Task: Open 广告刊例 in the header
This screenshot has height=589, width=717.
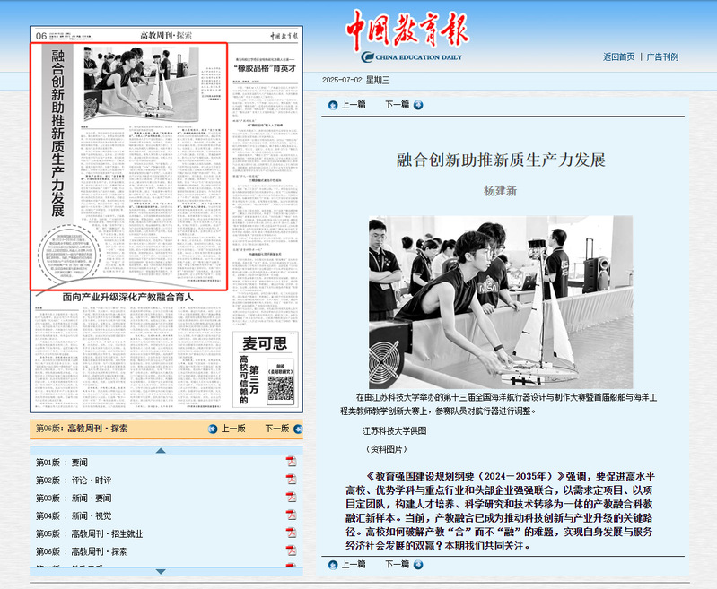Action: [x=662, y=56]
